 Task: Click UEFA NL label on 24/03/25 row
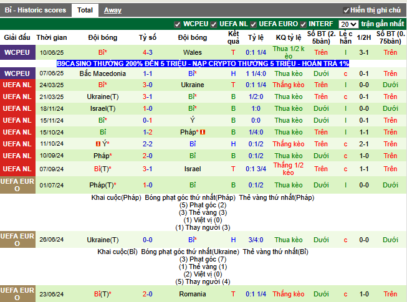(x=17, y=85)
